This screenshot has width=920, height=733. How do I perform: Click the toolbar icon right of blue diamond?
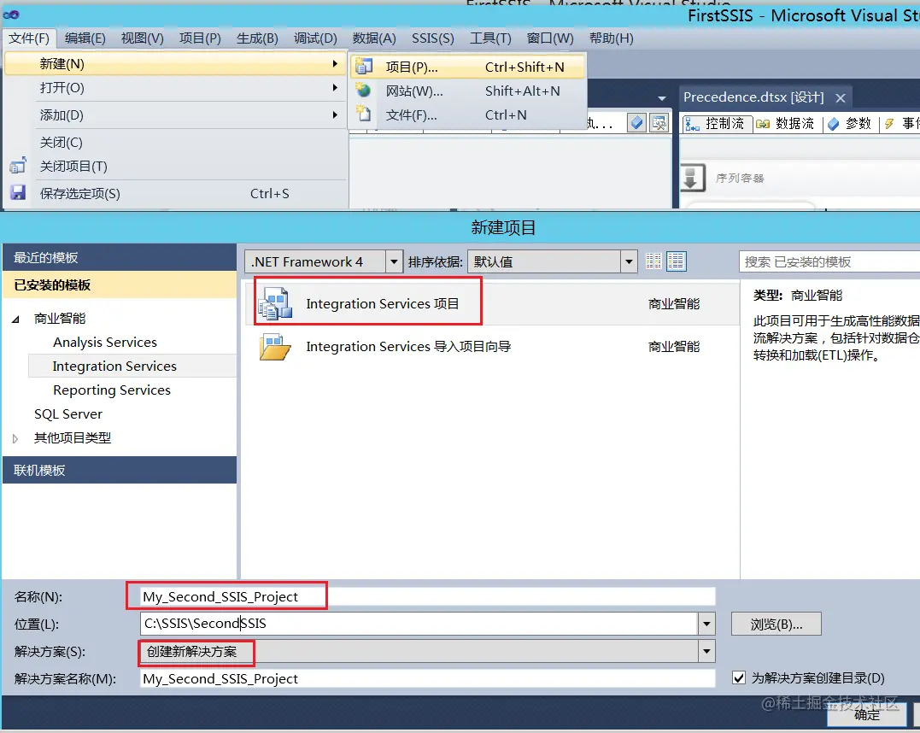[659, 123]
